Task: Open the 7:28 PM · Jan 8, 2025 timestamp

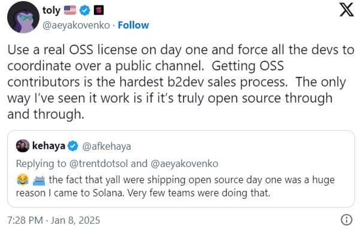Action: (54, 220)
